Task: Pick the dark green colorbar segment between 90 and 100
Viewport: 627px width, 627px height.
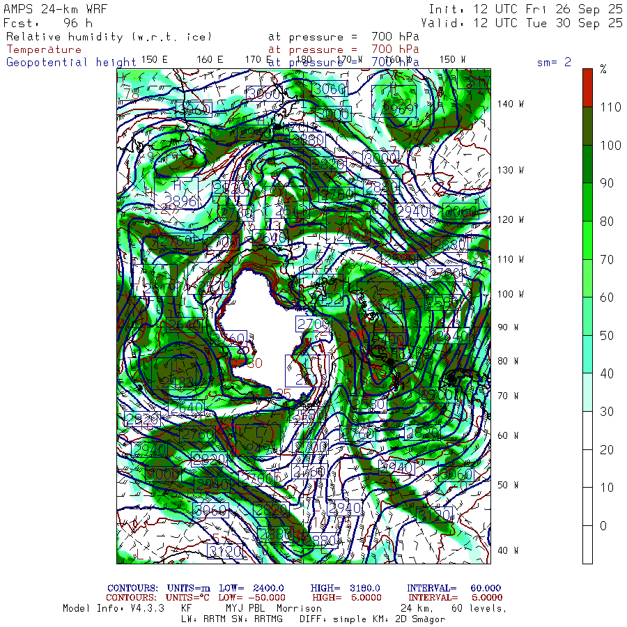Action: pos(587,164)
